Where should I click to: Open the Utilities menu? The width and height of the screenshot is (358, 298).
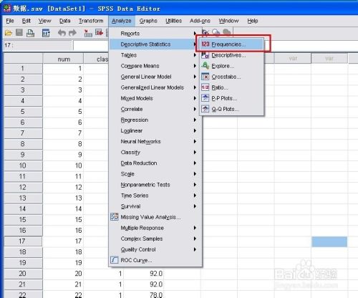173,21
